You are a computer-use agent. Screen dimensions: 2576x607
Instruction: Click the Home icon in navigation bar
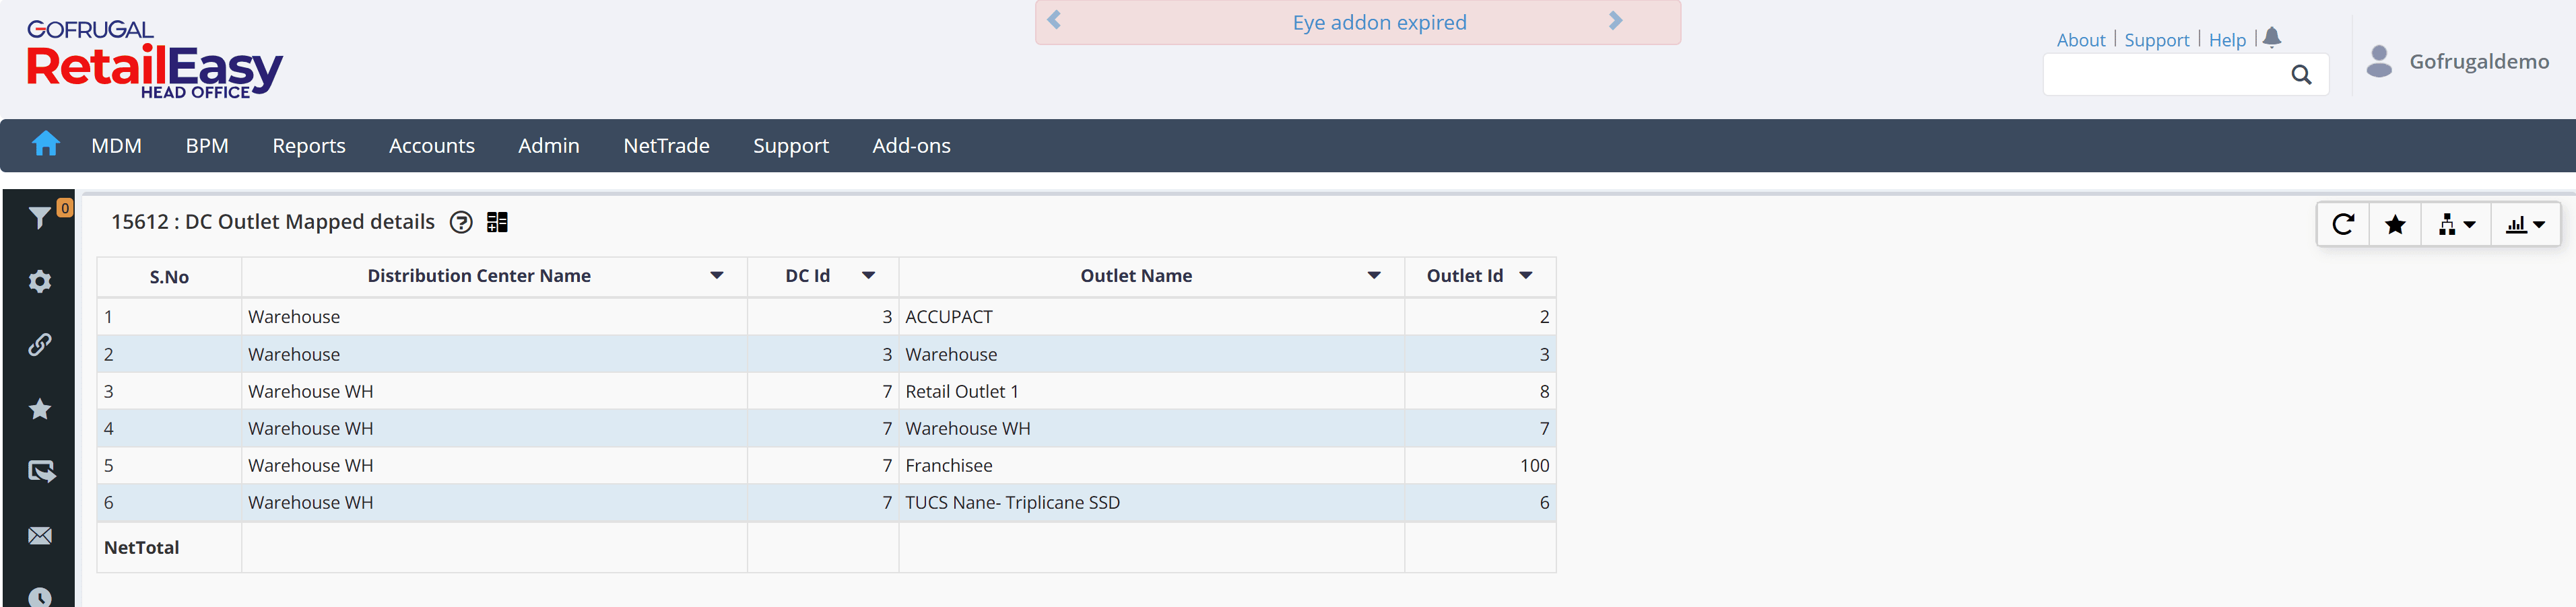coord(46,145)
